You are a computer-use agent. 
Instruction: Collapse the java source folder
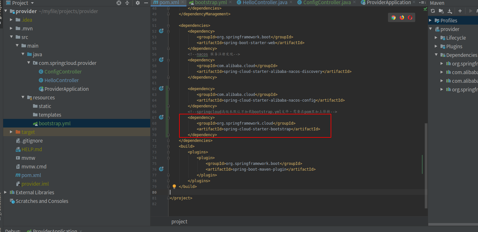click(x=23, y=54)
